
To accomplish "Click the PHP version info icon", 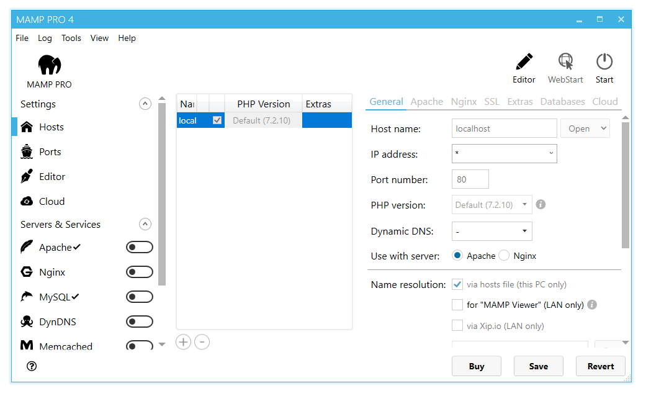I will [541, 204].
